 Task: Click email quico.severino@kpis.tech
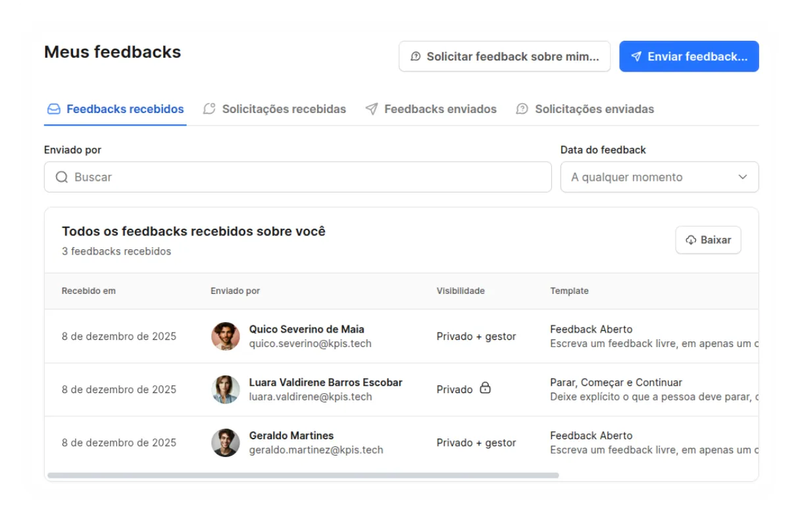(x=311, y=343)
